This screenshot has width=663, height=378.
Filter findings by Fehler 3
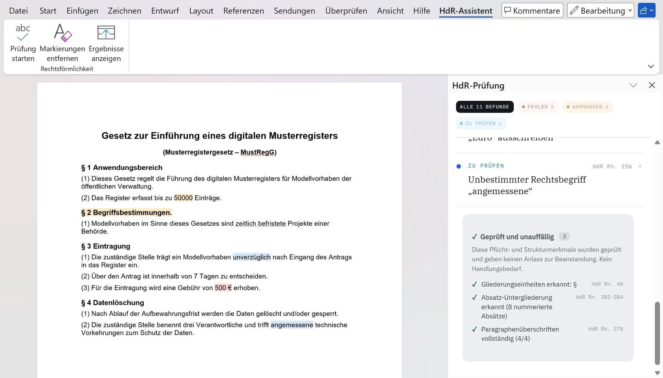[x=538, y=107]
